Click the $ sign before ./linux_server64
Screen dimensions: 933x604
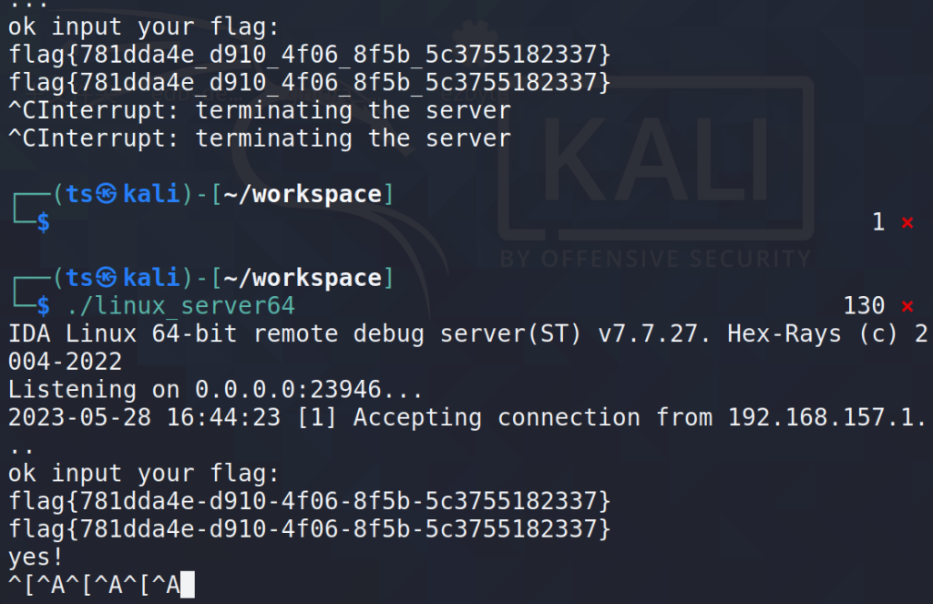pos(43,306)
